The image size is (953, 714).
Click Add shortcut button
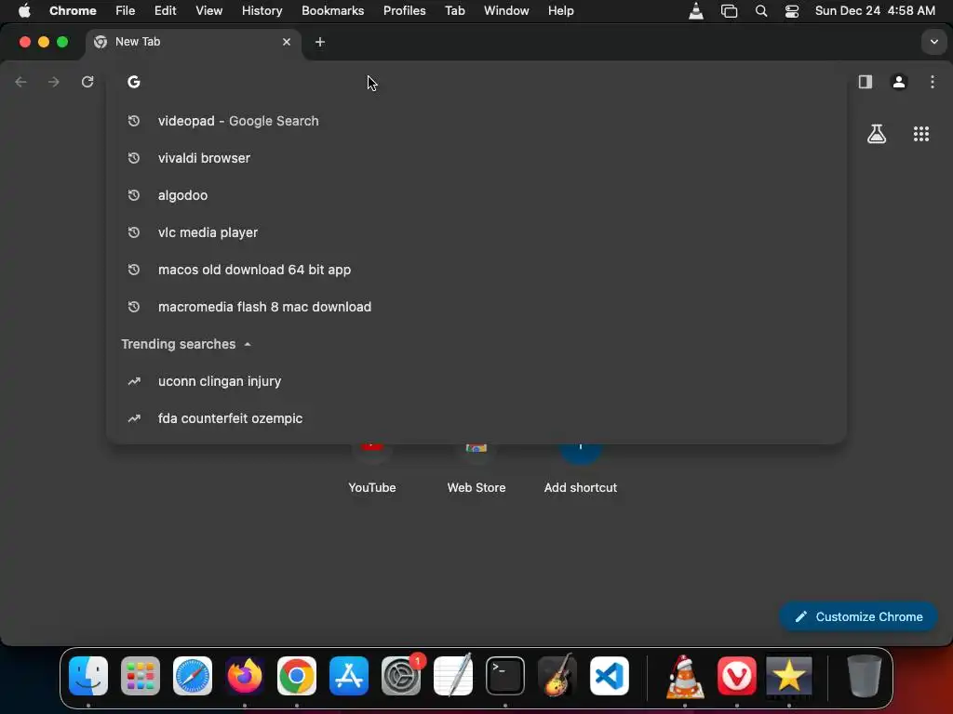click(581, 468)
